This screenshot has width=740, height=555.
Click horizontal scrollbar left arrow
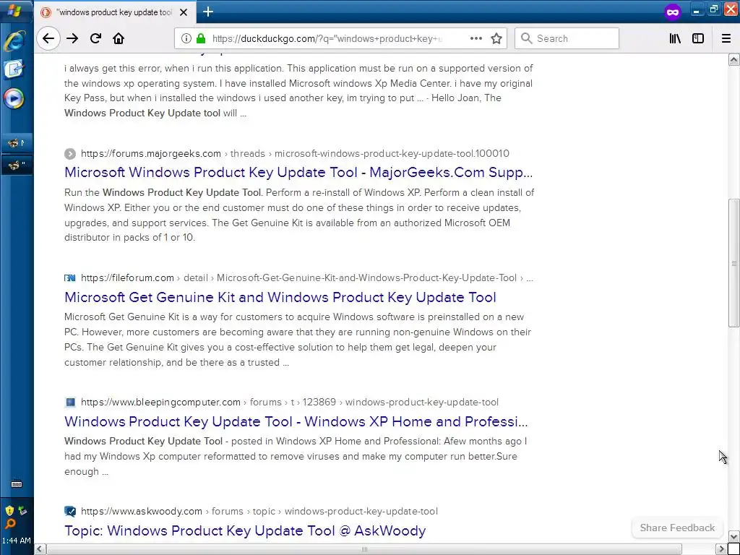click(40, 549)
